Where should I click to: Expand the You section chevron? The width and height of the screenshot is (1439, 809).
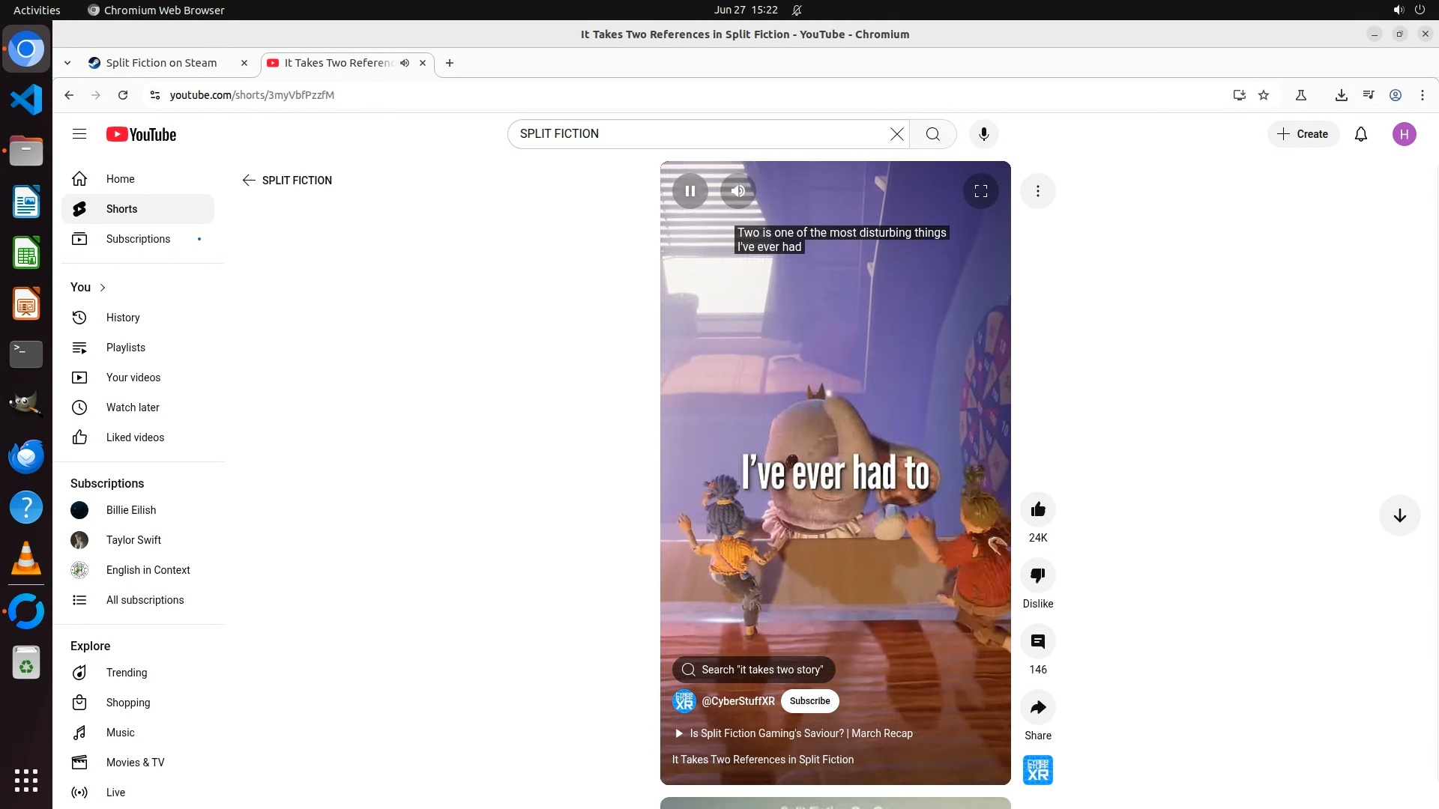(103, 288)
